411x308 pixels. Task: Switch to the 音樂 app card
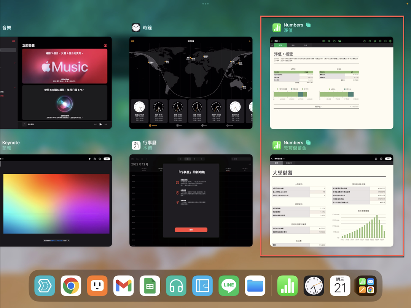click(x=56, y=83)
